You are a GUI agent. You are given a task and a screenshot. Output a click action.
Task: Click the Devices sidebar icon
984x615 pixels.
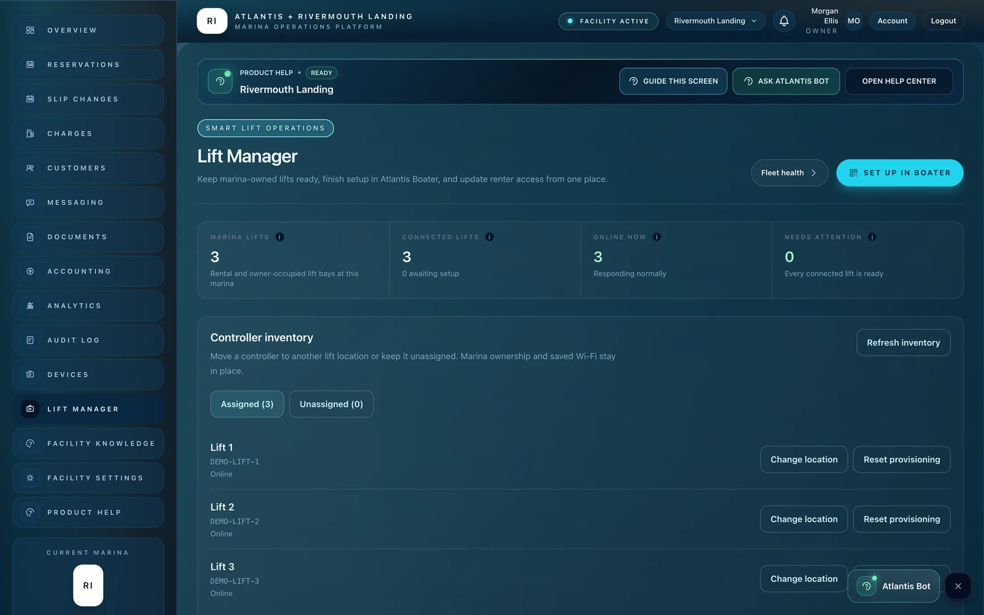point(30,374)
